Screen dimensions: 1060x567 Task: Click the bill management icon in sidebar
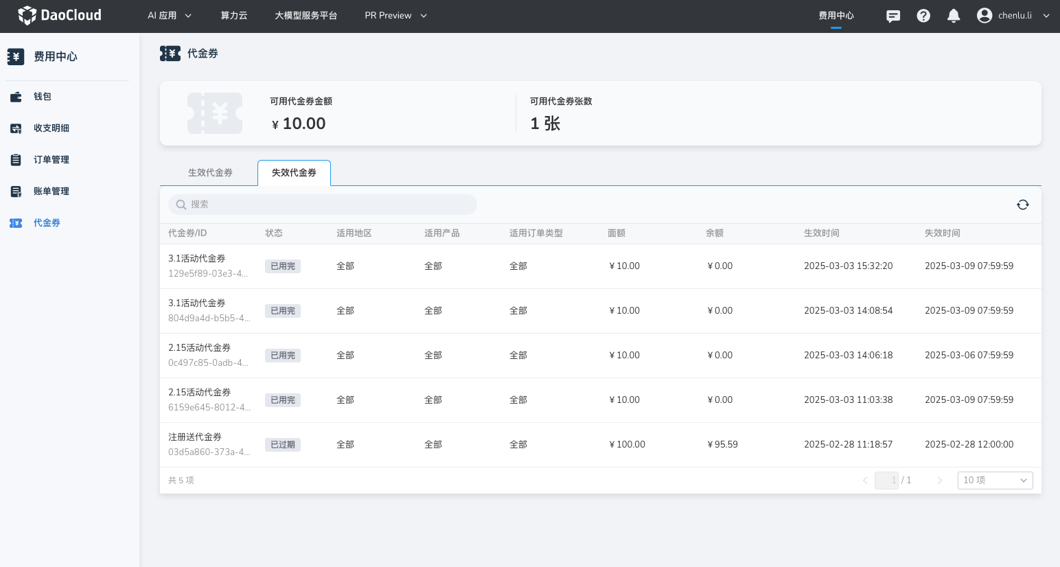click(x=16, y=192)
